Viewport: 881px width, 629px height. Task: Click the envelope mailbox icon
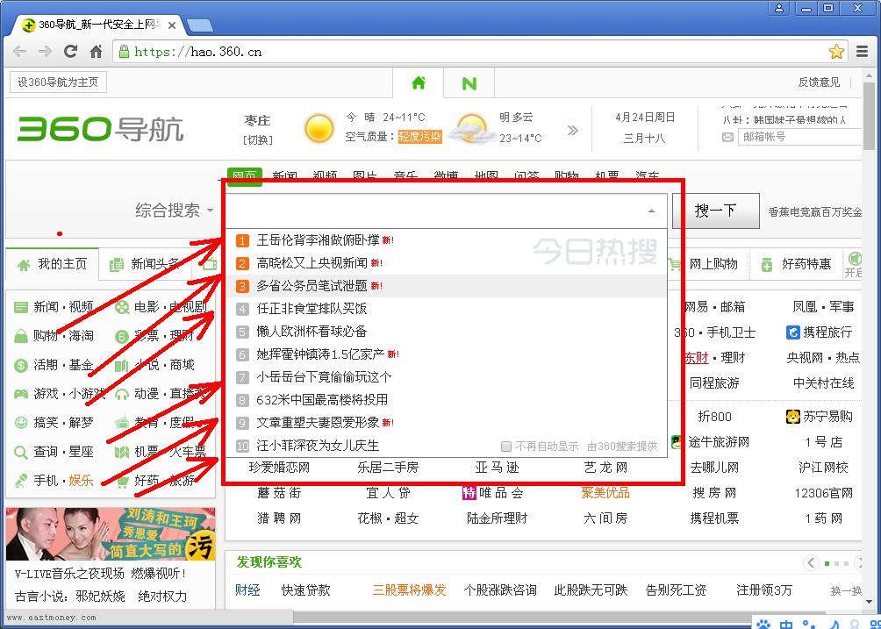727,137
